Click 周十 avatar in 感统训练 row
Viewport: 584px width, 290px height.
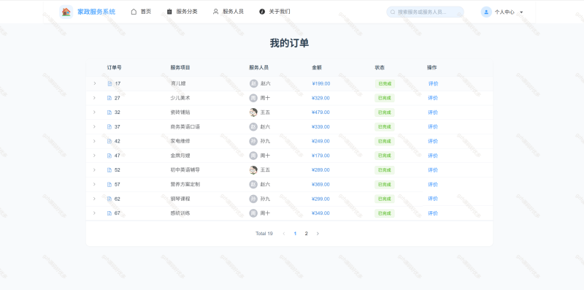[x=253, y=213]
